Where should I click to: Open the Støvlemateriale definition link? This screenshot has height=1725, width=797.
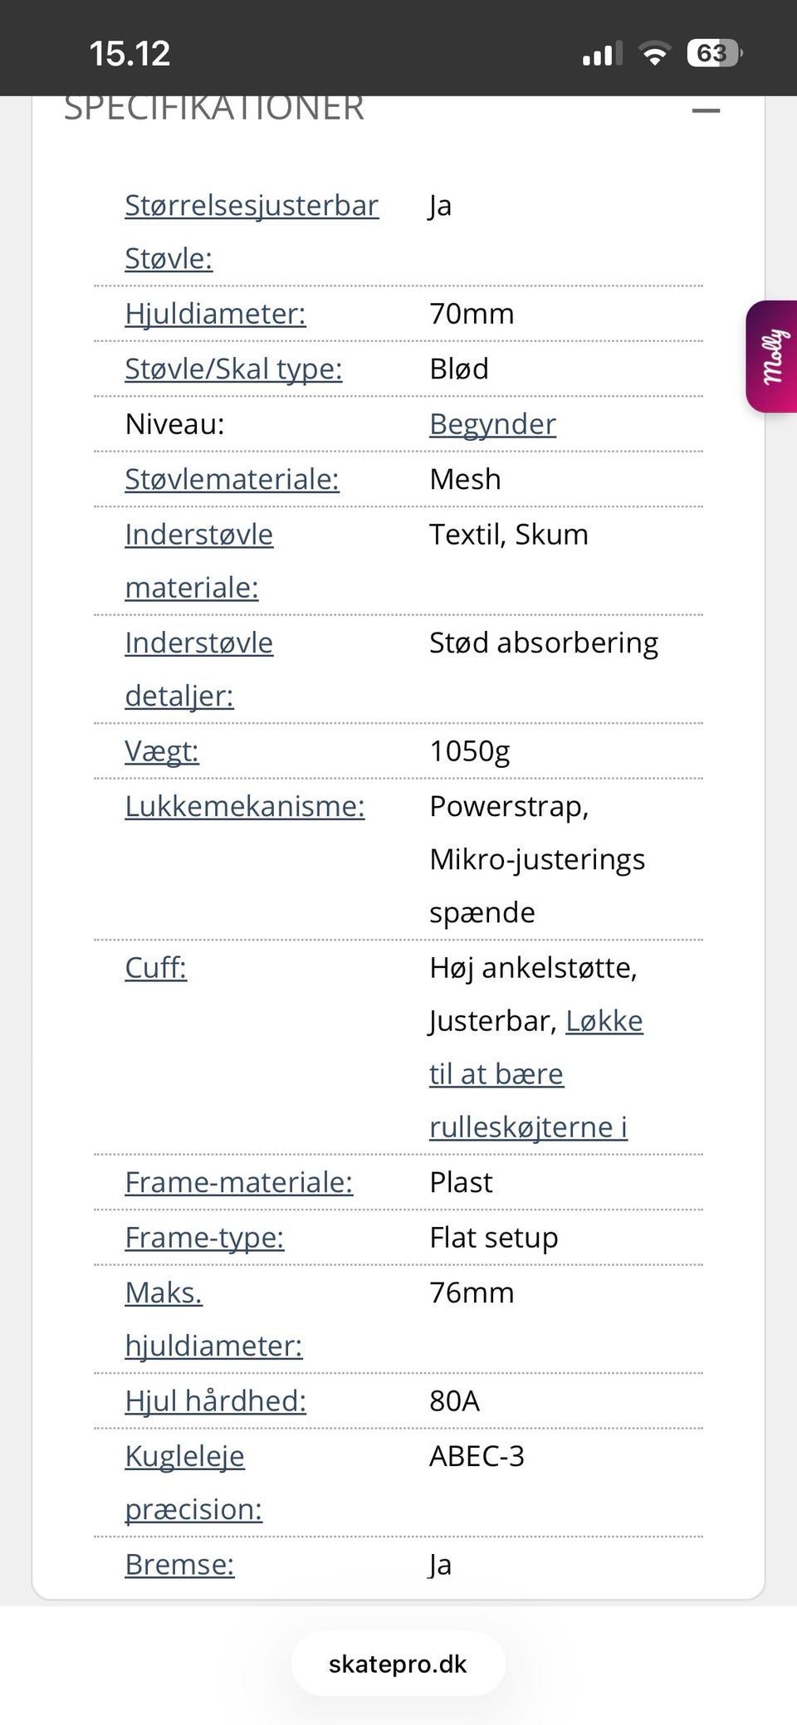click(232, 479)
